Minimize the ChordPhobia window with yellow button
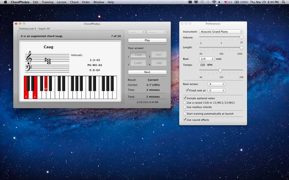 [20, 24]
